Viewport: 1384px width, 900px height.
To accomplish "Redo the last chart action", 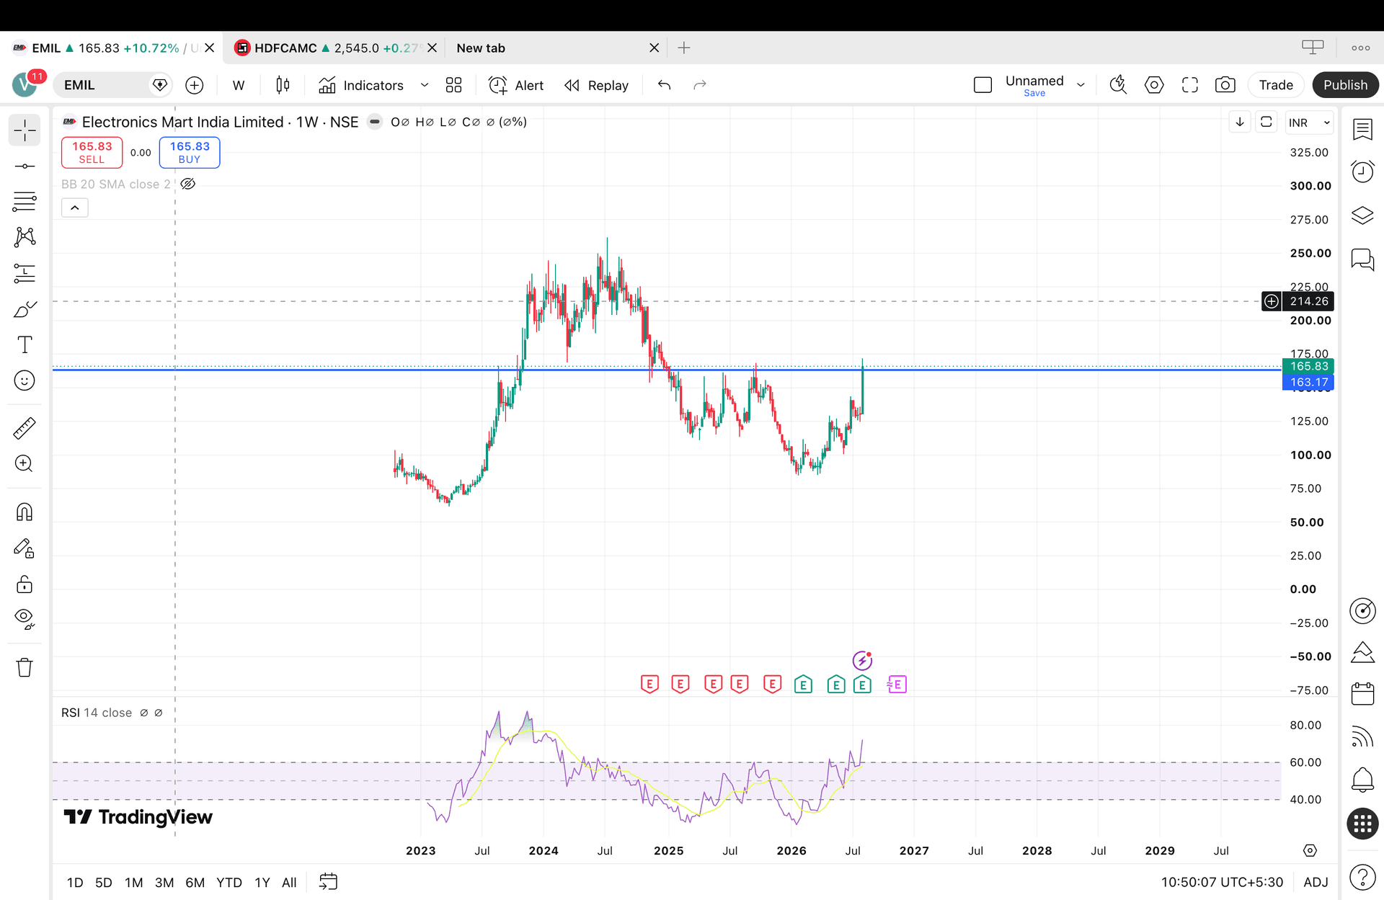I will [699, 85].
